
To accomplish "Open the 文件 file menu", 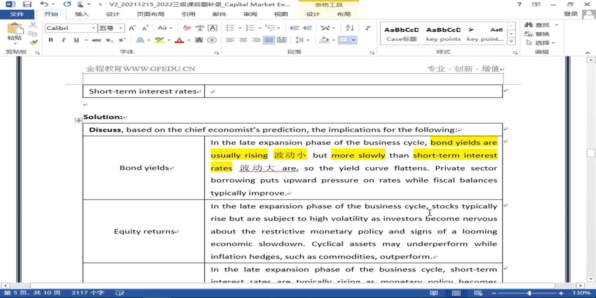I will 17,14.
